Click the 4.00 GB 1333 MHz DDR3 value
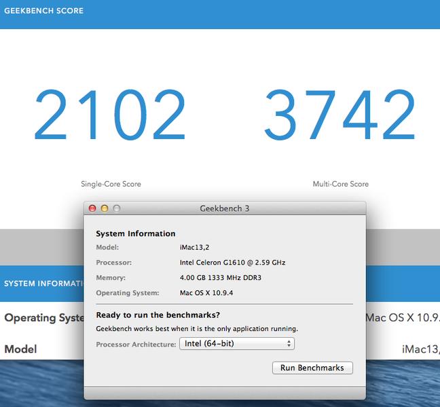Viewport: 440px width, 407px height. coord(220,278)
